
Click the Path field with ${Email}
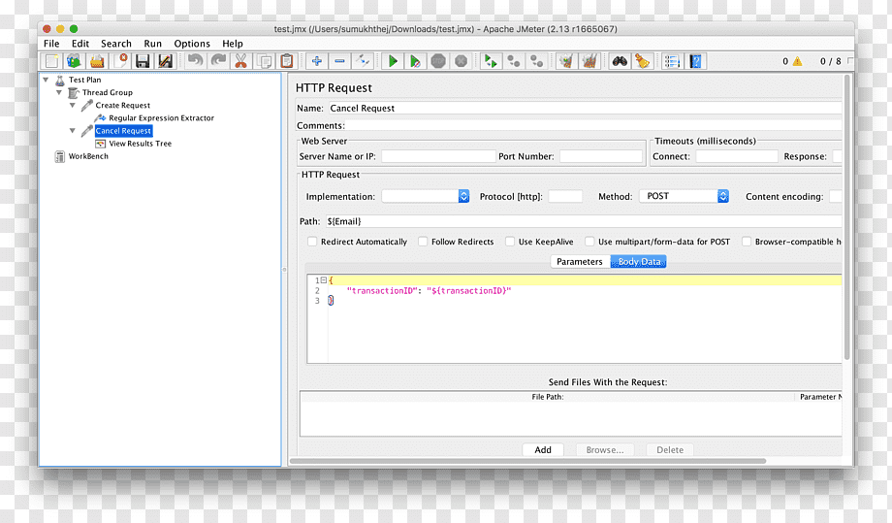(x=583, y=221)
